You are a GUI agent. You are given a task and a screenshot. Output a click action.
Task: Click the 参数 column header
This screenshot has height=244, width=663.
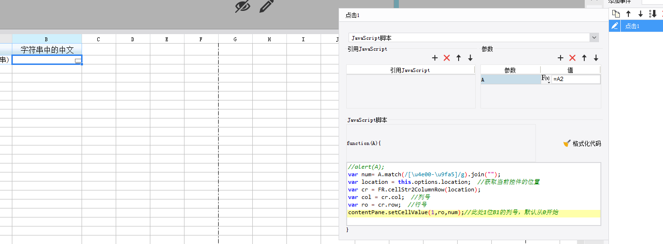[510, 70]
